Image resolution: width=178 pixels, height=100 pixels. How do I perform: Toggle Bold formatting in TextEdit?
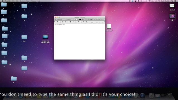click(85, 19)
